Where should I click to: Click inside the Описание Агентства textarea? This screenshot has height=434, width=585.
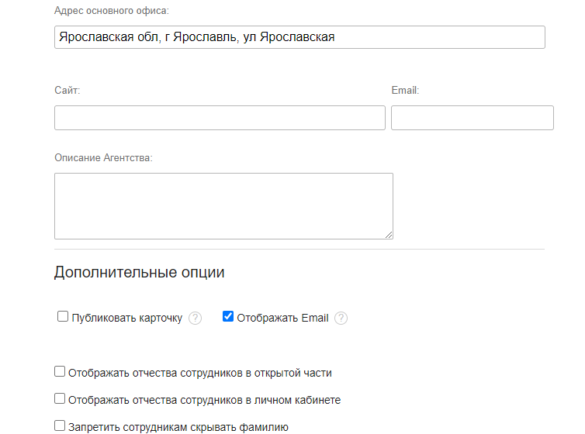tap(223, 206)
